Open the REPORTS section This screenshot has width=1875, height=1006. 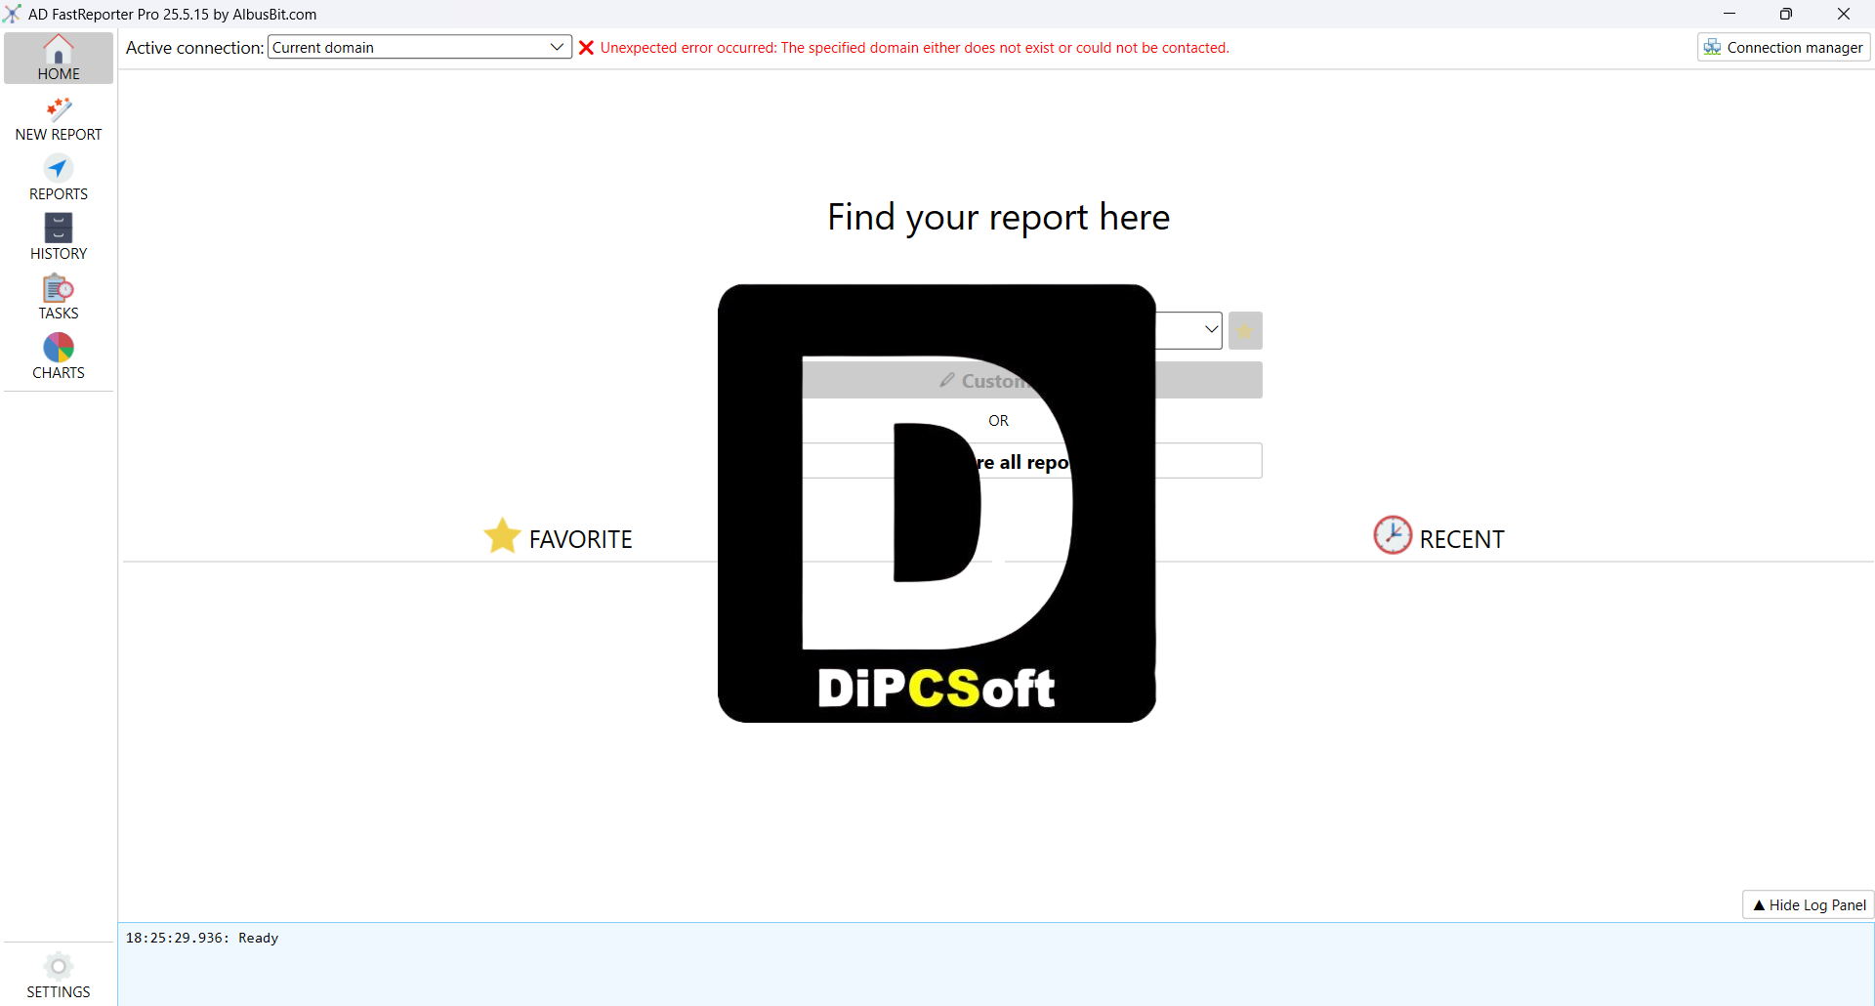(x=59, y=179)
